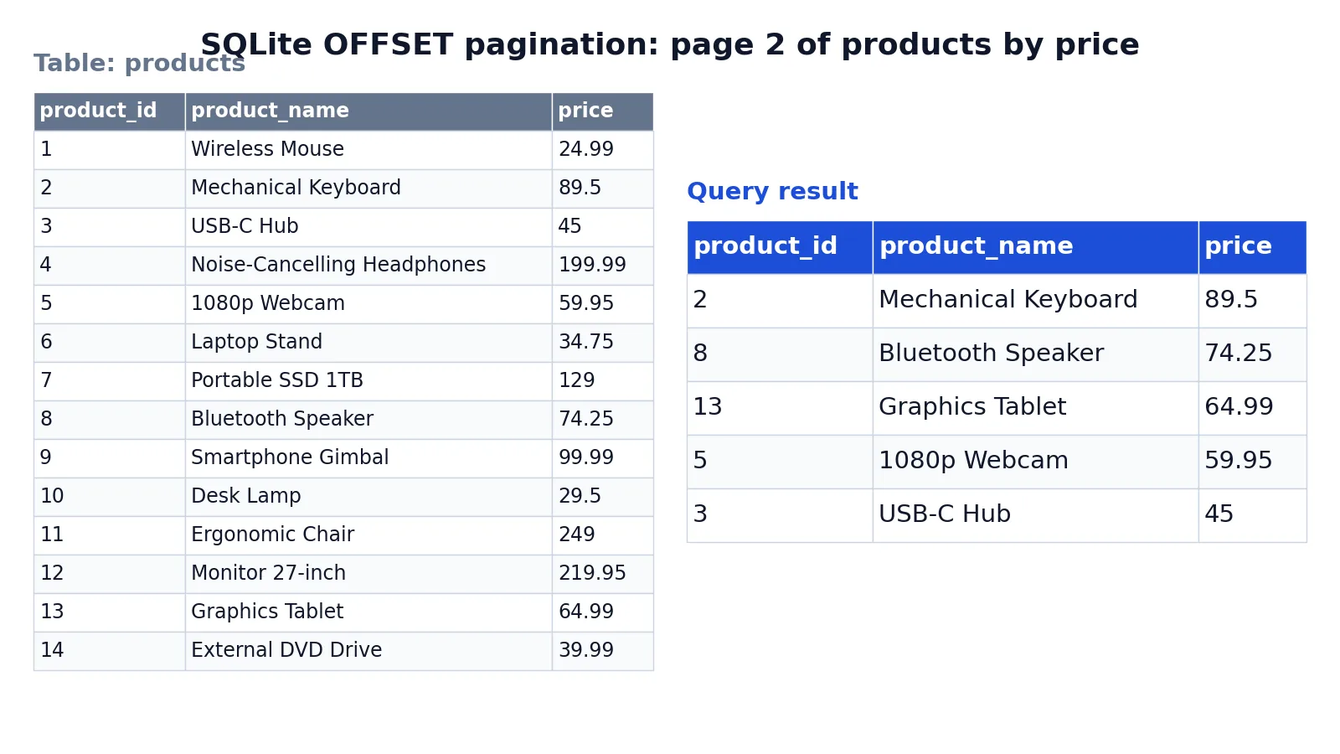Select the Portable SSD 1TB cell
This screenshot has height=754, width=1340.
click(x=368, y=381)
